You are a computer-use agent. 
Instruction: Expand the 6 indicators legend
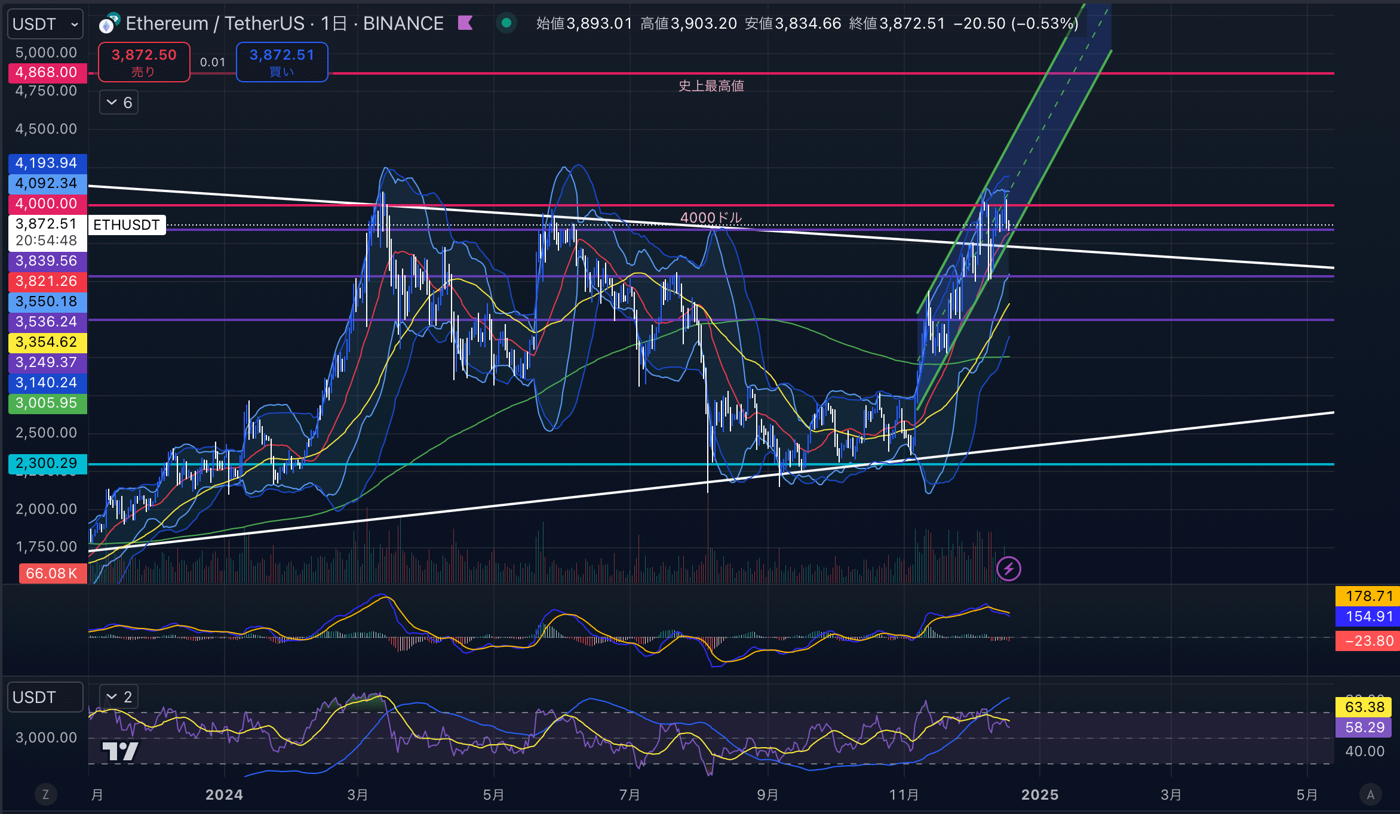[119, 103]
